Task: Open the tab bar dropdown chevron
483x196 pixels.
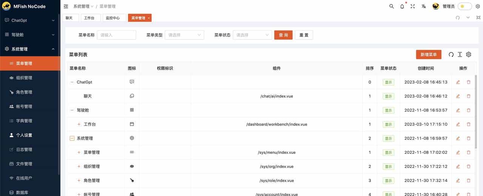Action: 468,18
